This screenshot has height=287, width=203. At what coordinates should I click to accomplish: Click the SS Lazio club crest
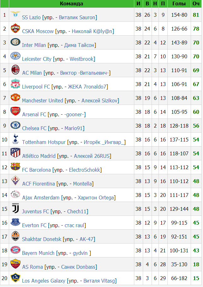point(15,14)
